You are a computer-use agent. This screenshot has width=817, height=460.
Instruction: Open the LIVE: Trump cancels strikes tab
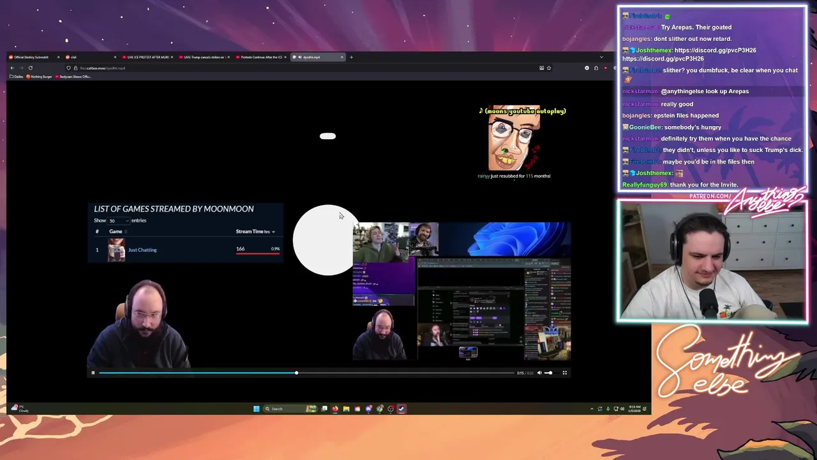[x=203, y=57]
